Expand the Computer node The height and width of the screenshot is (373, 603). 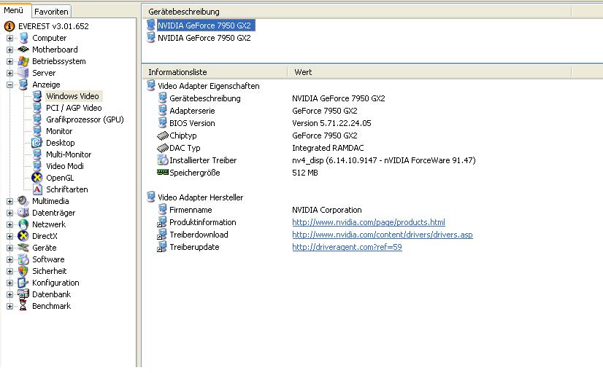coord(9,38)
